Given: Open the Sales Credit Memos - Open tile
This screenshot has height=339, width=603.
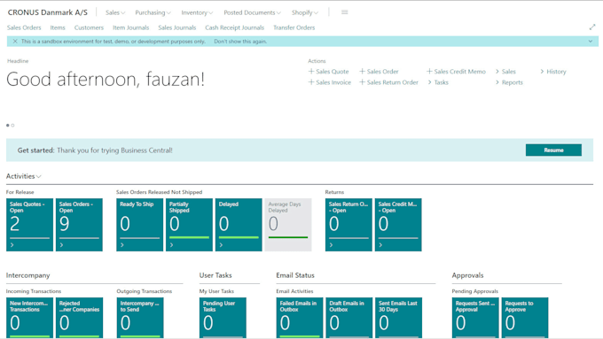Looking at the screenshot, I should pos(398,225).
